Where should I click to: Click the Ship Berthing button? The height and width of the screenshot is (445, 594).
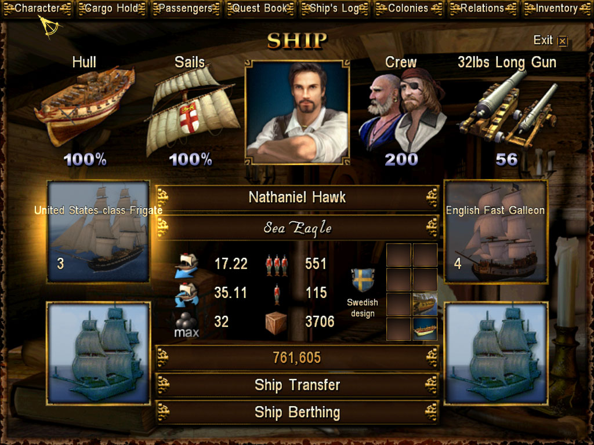point(297,413)
